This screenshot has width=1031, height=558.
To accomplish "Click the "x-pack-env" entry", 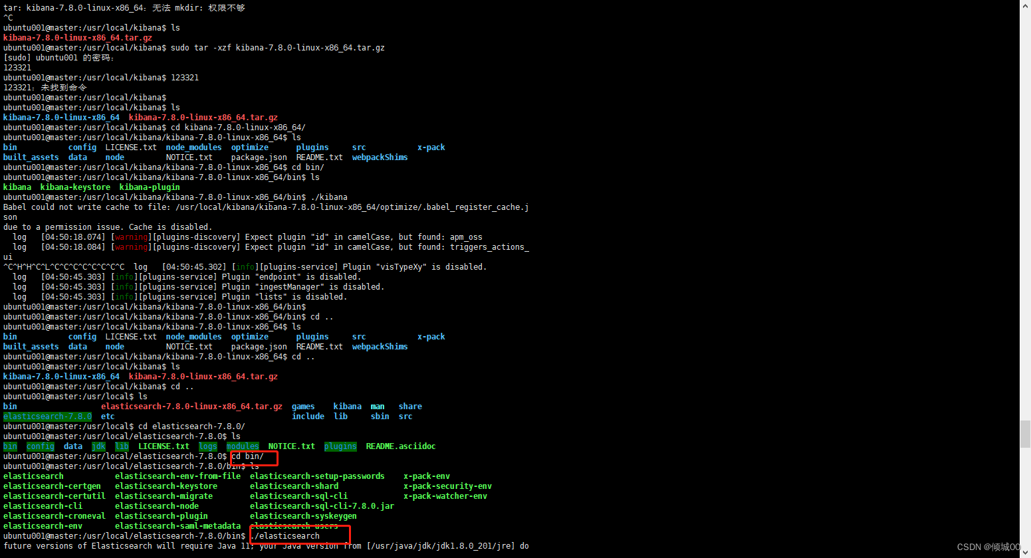I will 427,476.
